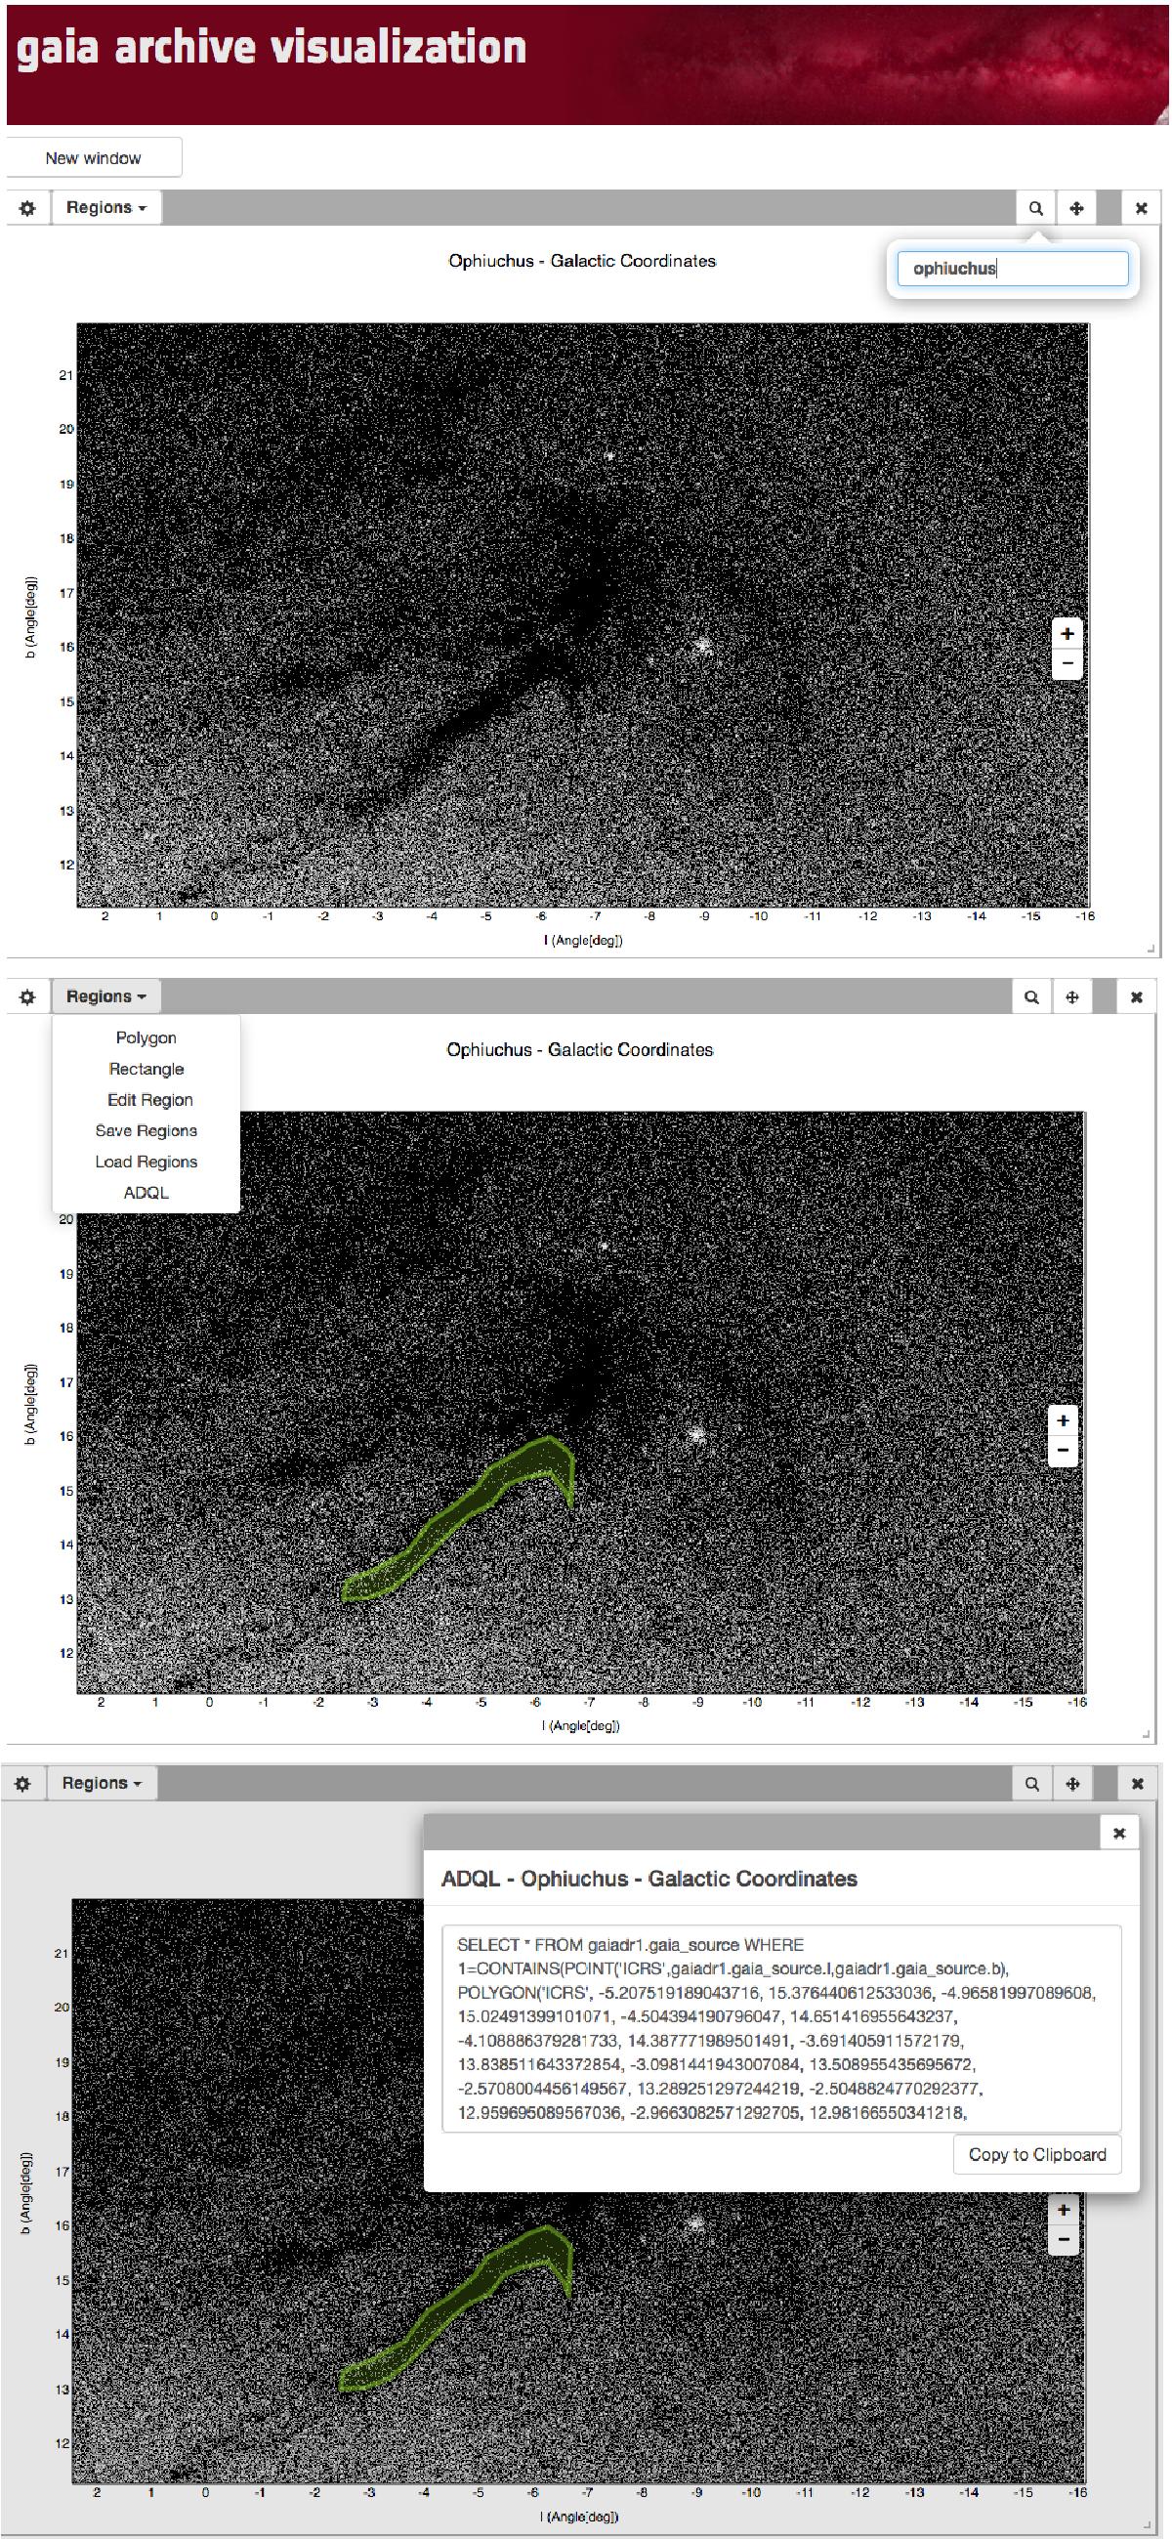Choose Save Regions in the Regions menu
The height and width of the screenshot is (2539, 1172).
click(x=146, y=1130)
